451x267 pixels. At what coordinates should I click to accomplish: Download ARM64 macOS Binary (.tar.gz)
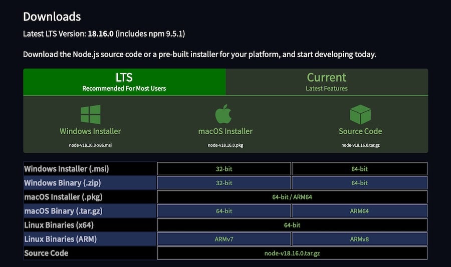coord(359,211)
